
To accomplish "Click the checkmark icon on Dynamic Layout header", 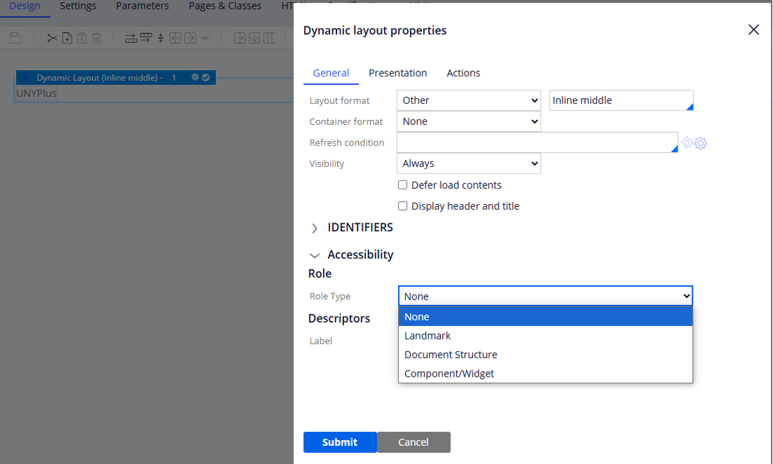I will click(x=205, y=78).
